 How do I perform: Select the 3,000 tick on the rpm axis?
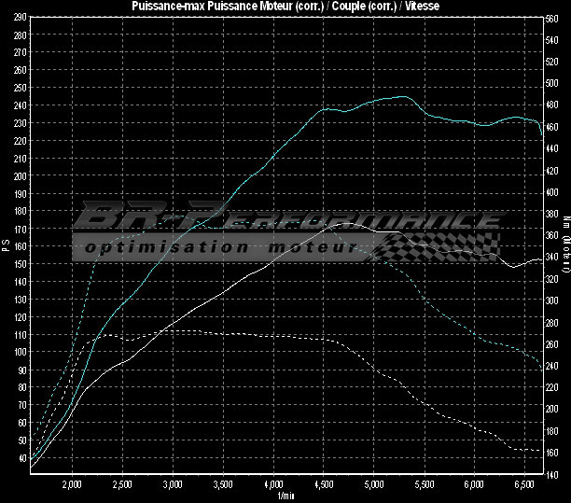tap(173, 486)
